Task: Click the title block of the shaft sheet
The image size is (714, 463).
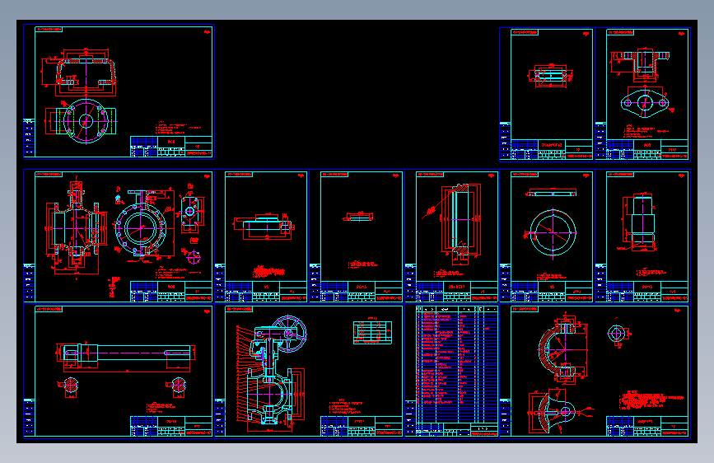Action: [171, 426]
